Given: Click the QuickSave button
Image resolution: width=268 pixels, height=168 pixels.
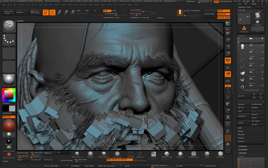Looking at the screenshot, I should tap(190, 1).
